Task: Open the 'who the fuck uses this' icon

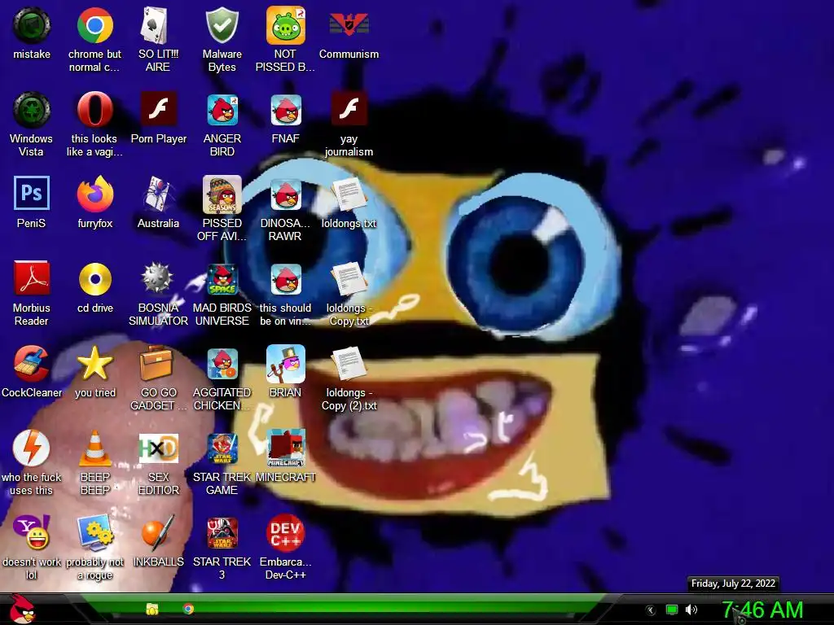Action: tap(32, 448)
